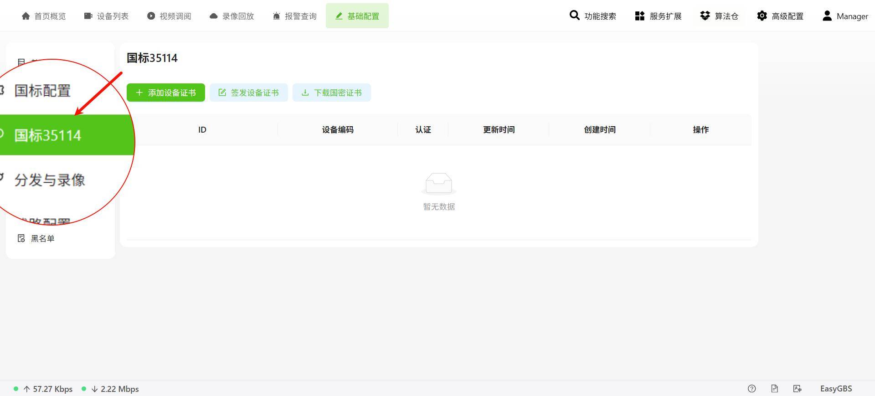Open the 录像回放 recording playback page
This screenshot has width=875, height=396.
(232, 16)
